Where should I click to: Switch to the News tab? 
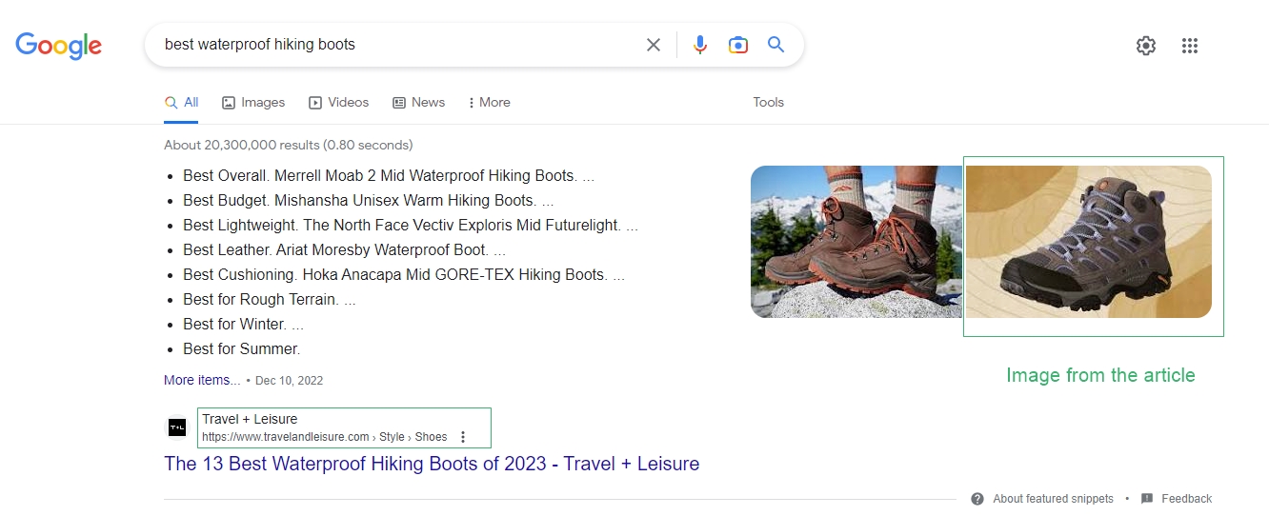(419, 103)
